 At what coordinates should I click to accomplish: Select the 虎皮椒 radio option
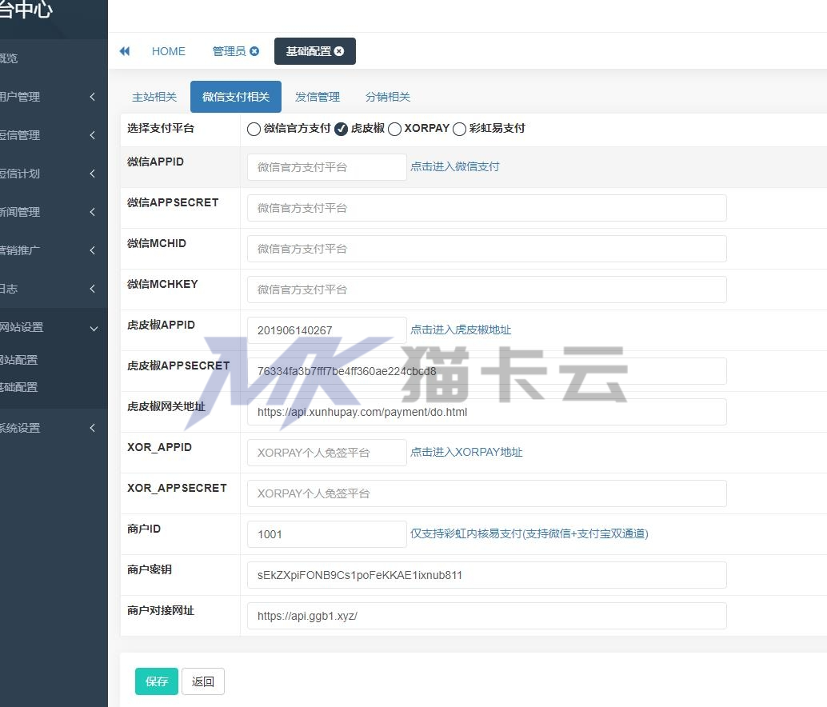pos(342,130)
